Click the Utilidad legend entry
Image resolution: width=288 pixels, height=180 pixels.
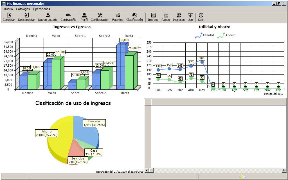204,35
